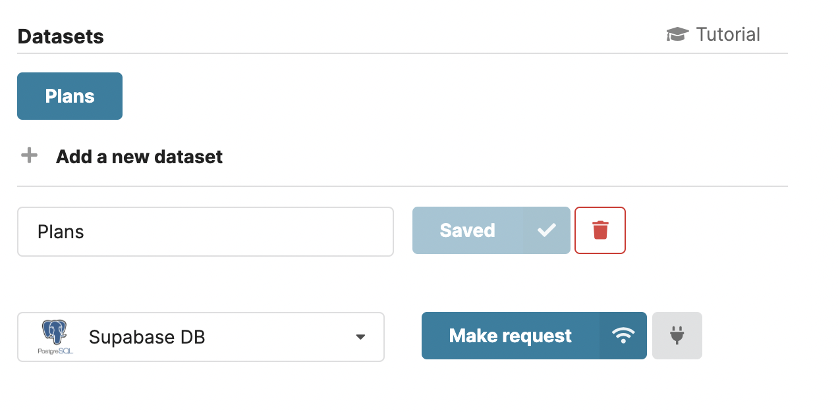Open the Supabase DB connection dropdown
The width and height of the screenshot is (838, 412).
click(x=200, y=337)
